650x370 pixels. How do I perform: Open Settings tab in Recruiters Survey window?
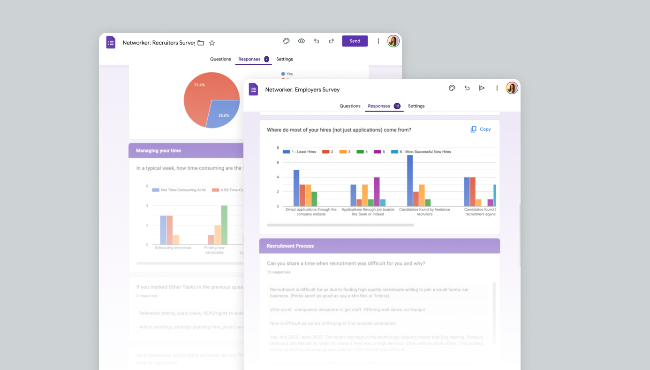pos(285,59)
